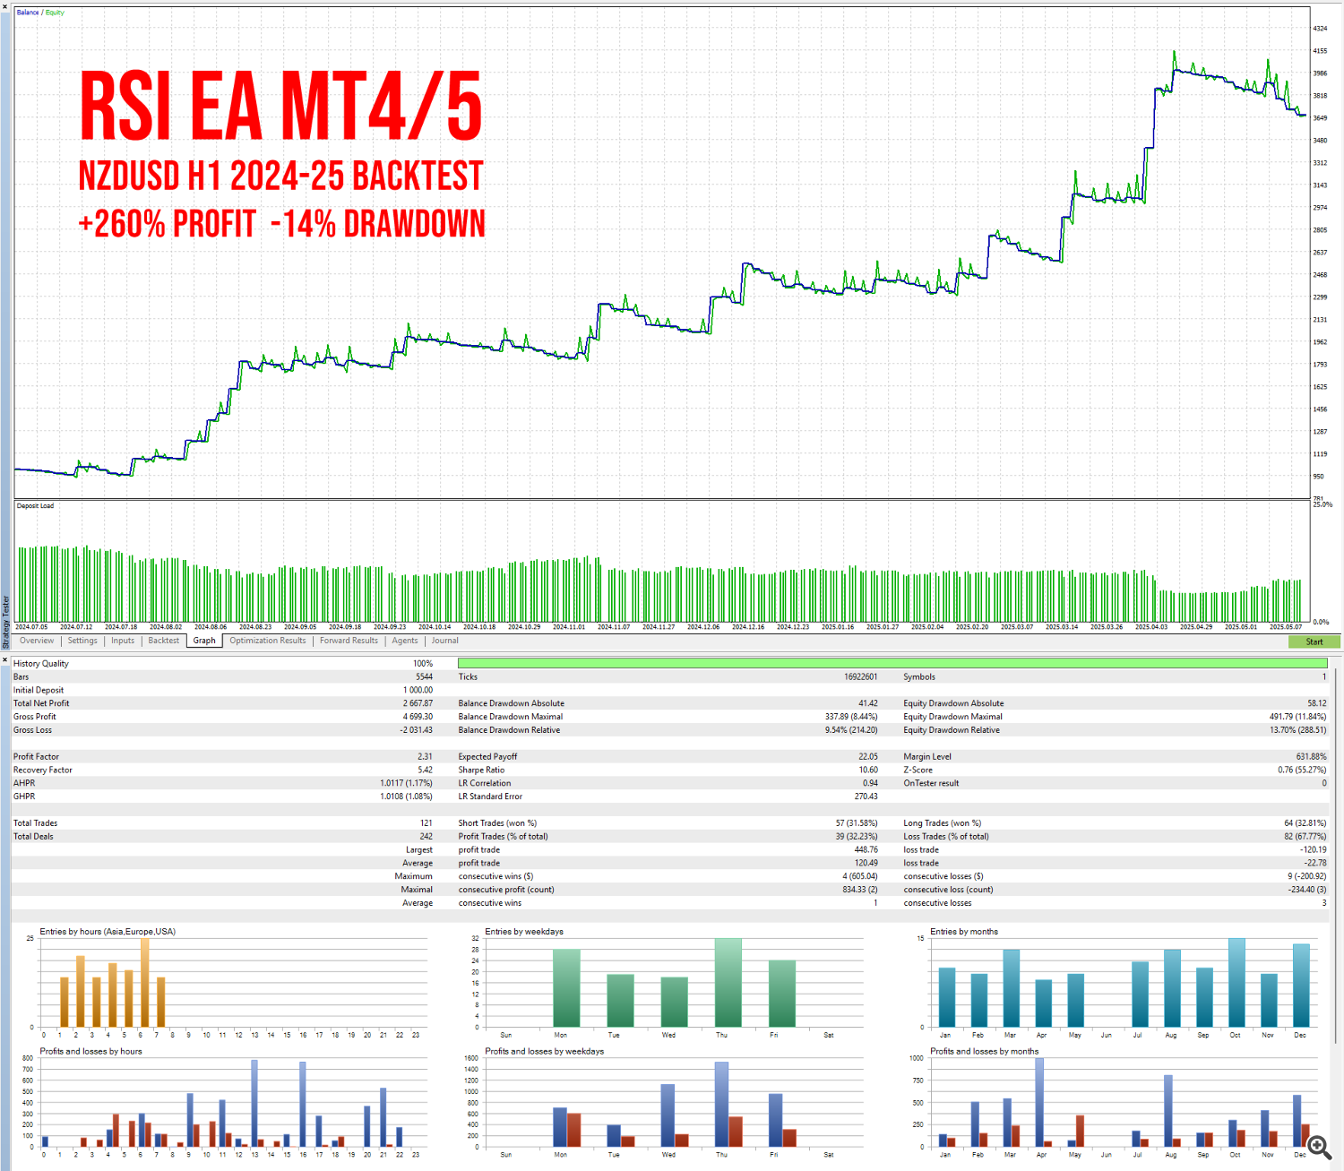Click the Initial Deposit value 1 000.00
Image resolution: width=1344 pixels, height=1171 pixels.
(x=418, y=691)
